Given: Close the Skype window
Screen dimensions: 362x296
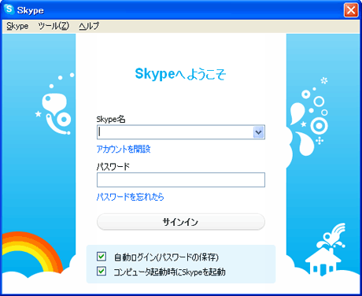Looking at the screenshot, I should click(351, 10).
